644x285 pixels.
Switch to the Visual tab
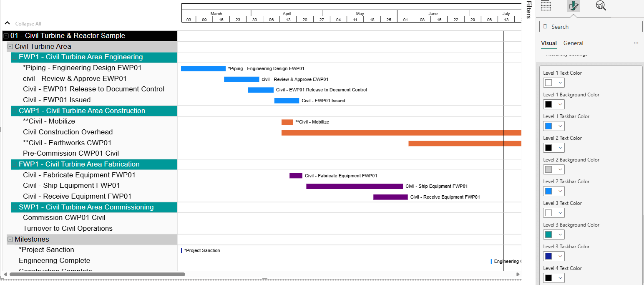[x=548, y=43]
